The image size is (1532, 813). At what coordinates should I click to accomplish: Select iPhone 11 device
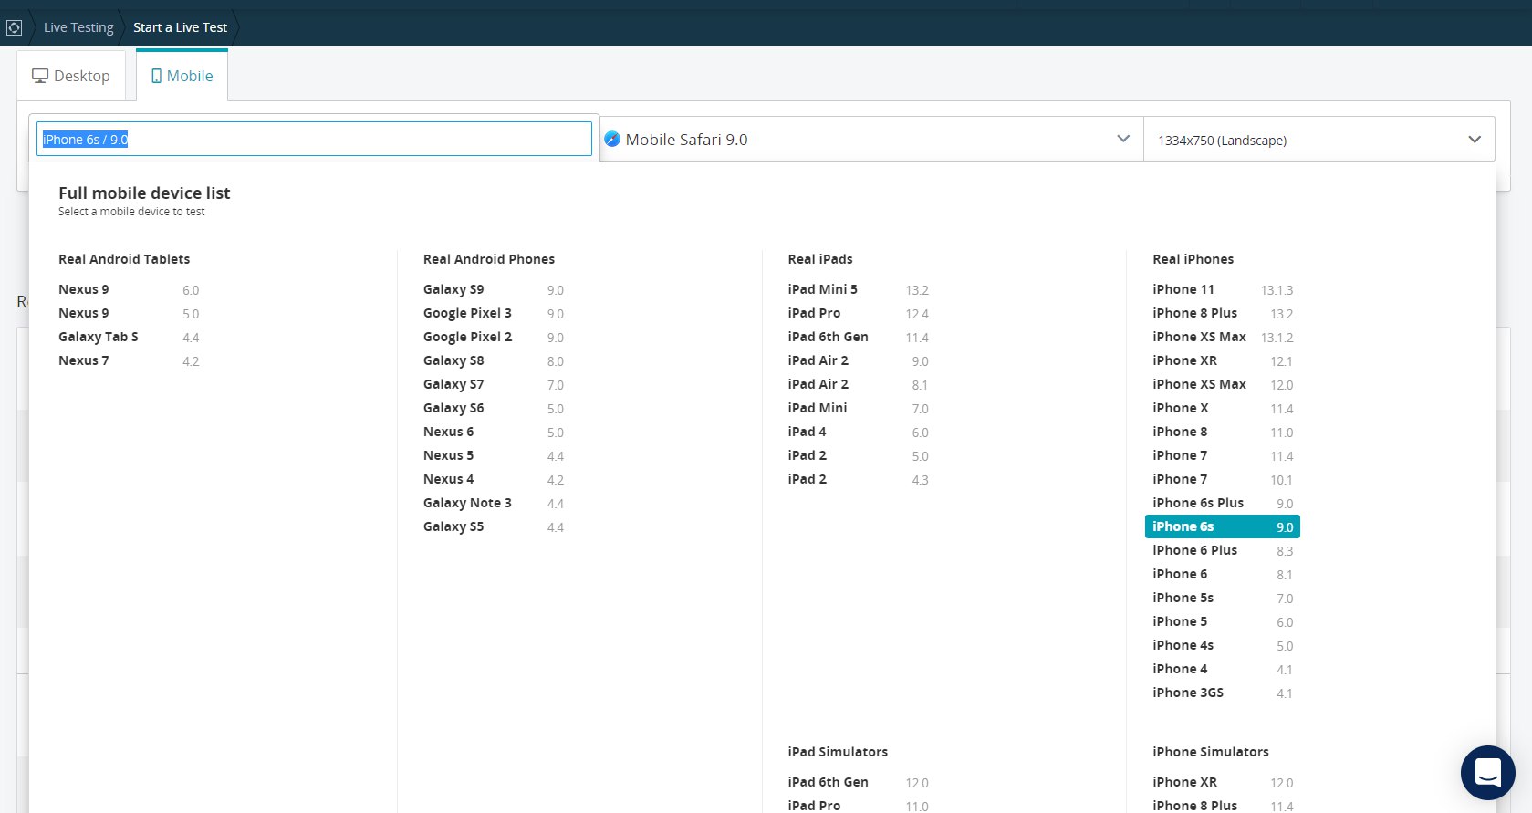1223,289
